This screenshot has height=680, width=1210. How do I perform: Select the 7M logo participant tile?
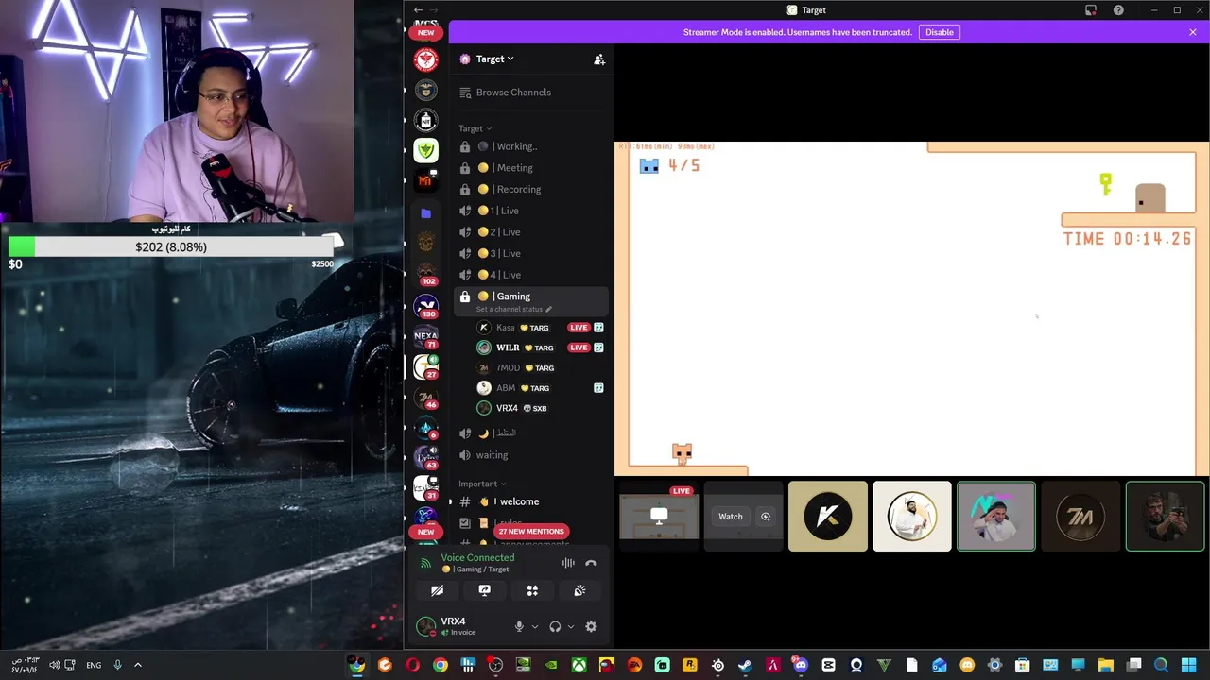[x=1080, y=517]
